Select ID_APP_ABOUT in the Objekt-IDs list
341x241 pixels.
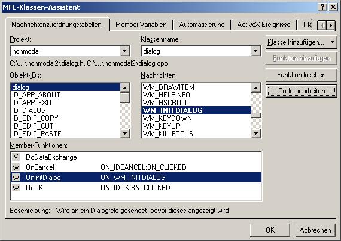tap(36, 95)
